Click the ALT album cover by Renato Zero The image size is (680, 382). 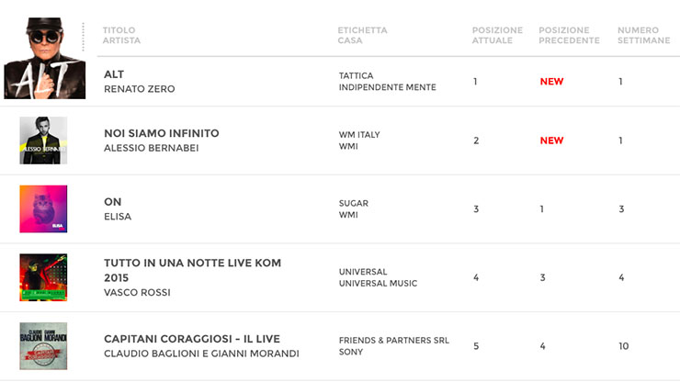tap(44, 60)
